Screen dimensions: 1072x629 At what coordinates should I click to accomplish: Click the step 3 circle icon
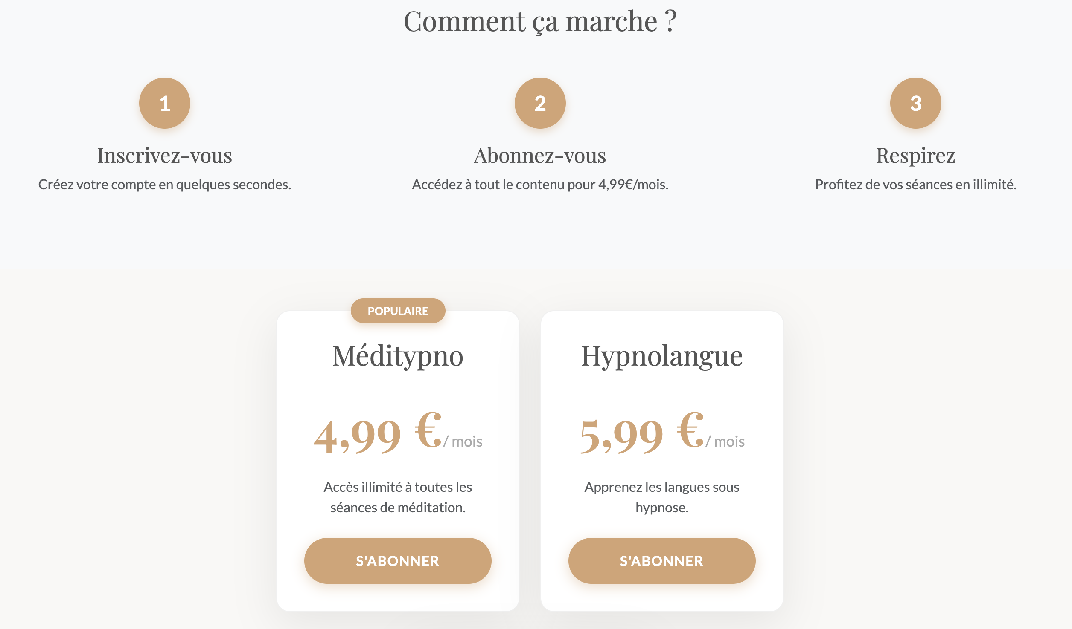(915, 103)
